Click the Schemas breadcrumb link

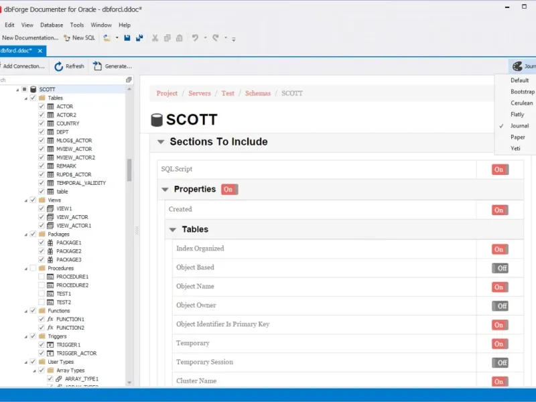pyautogui.click(x=257, y=93)
